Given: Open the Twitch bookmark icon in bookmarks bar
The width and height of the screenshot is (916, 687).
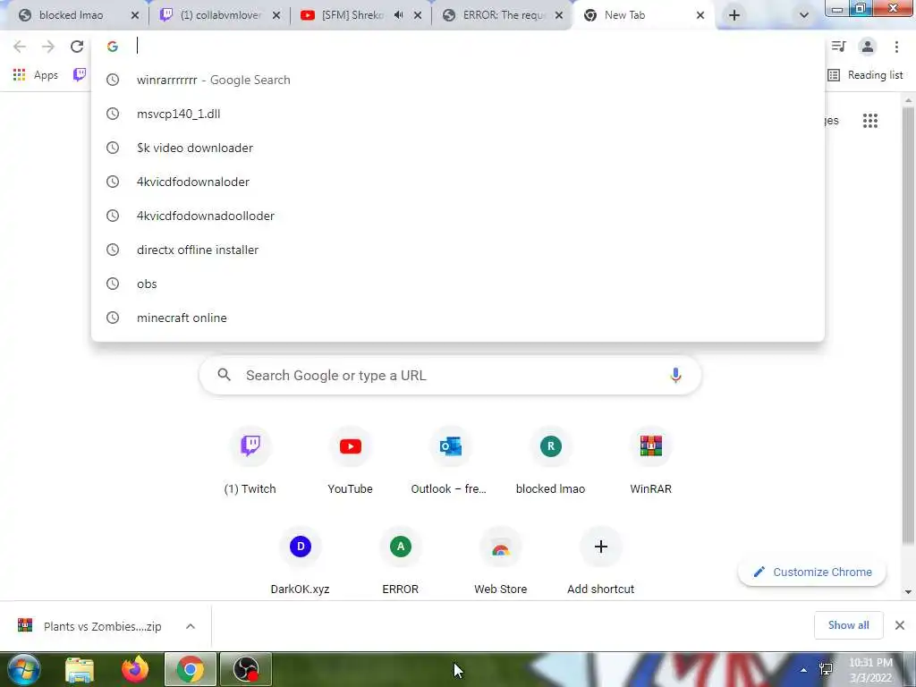Looking at the screenshot, I should [x=80, y=74].
